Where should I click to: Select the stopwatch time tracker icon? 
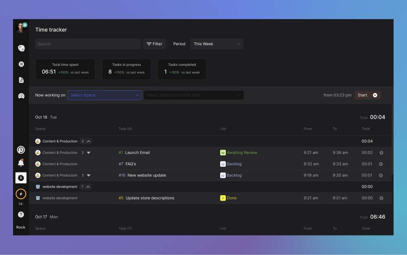click(21, 178)
